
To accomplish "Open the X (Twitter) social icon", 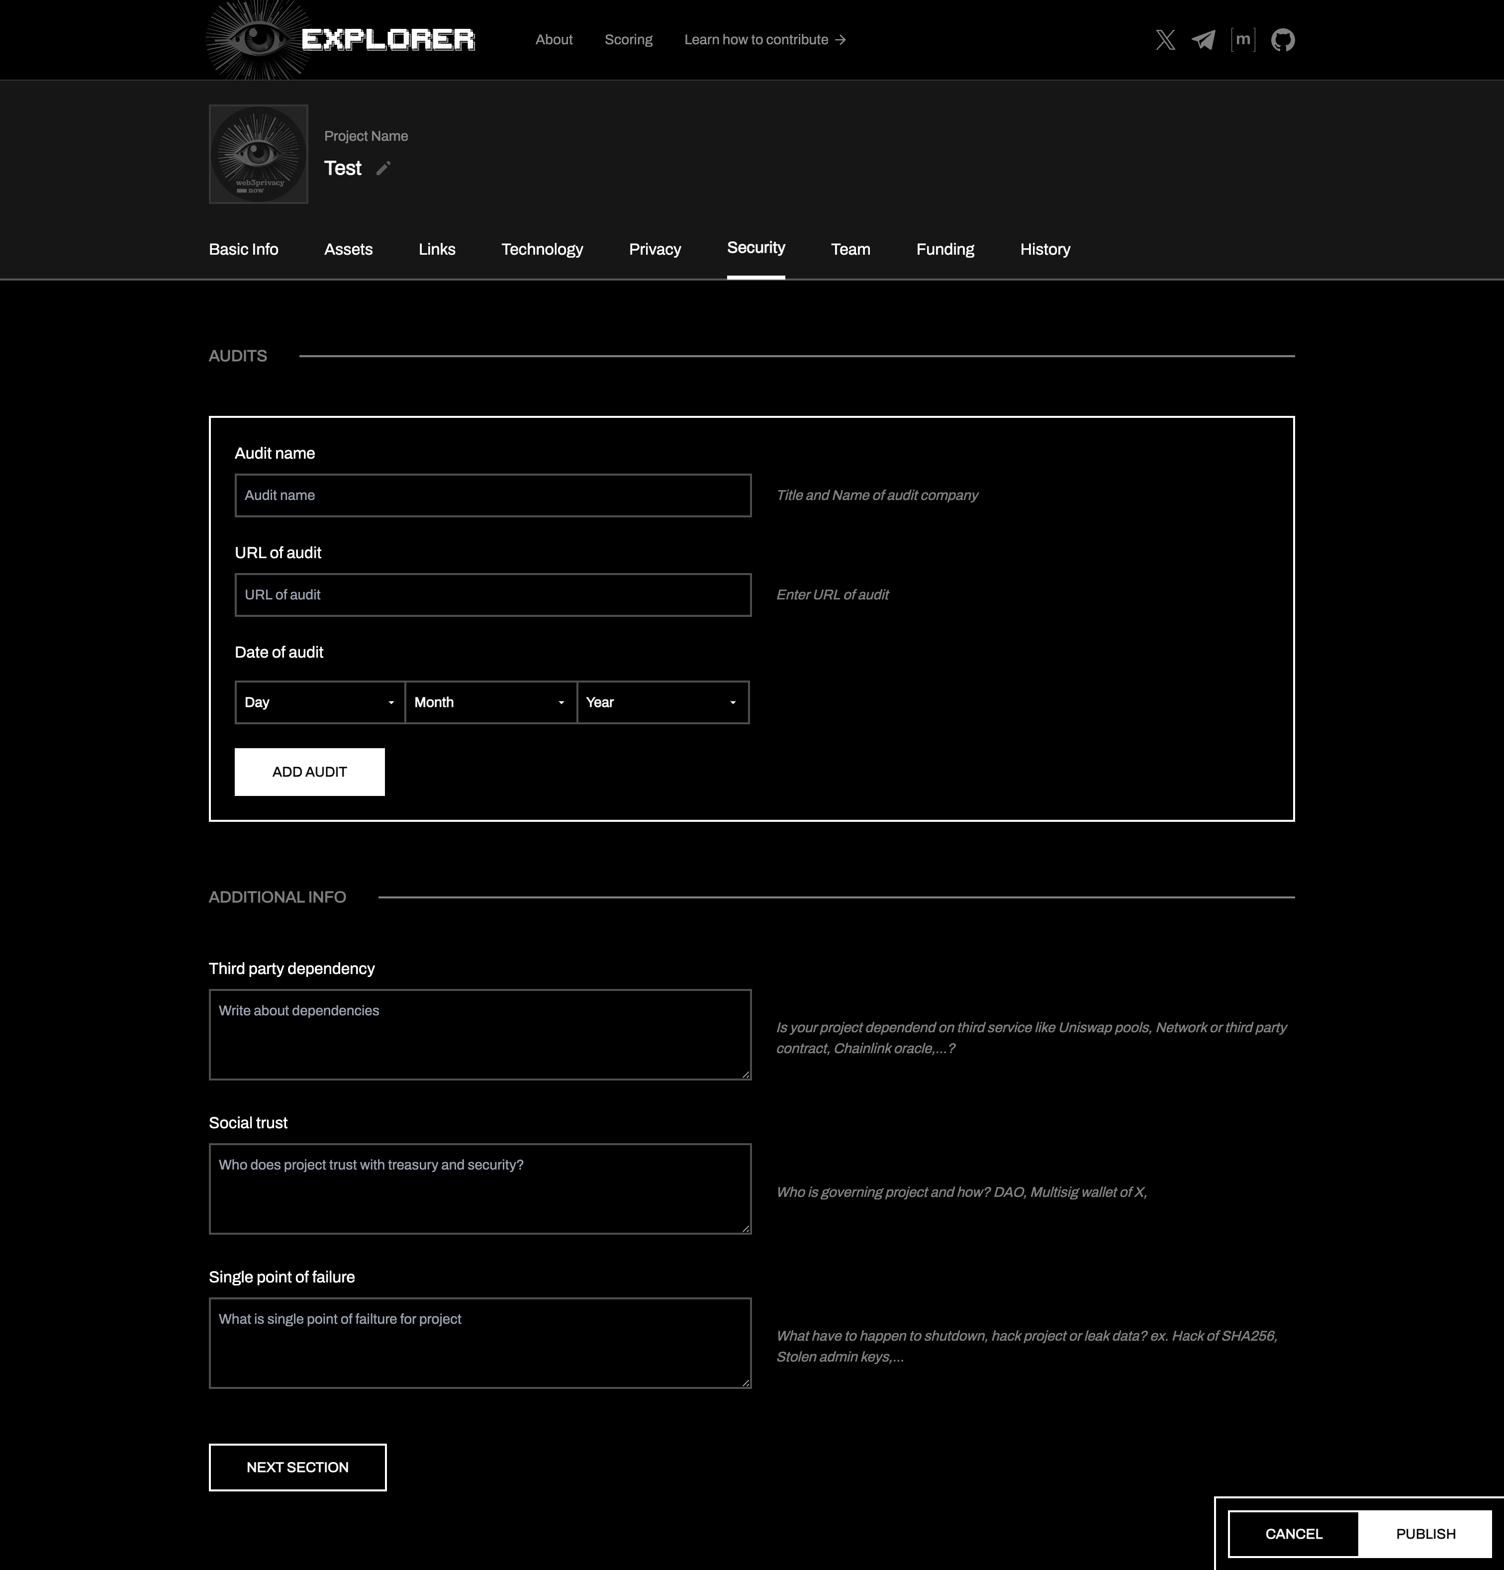I will pyautogui.click(x=1165, y=40).
